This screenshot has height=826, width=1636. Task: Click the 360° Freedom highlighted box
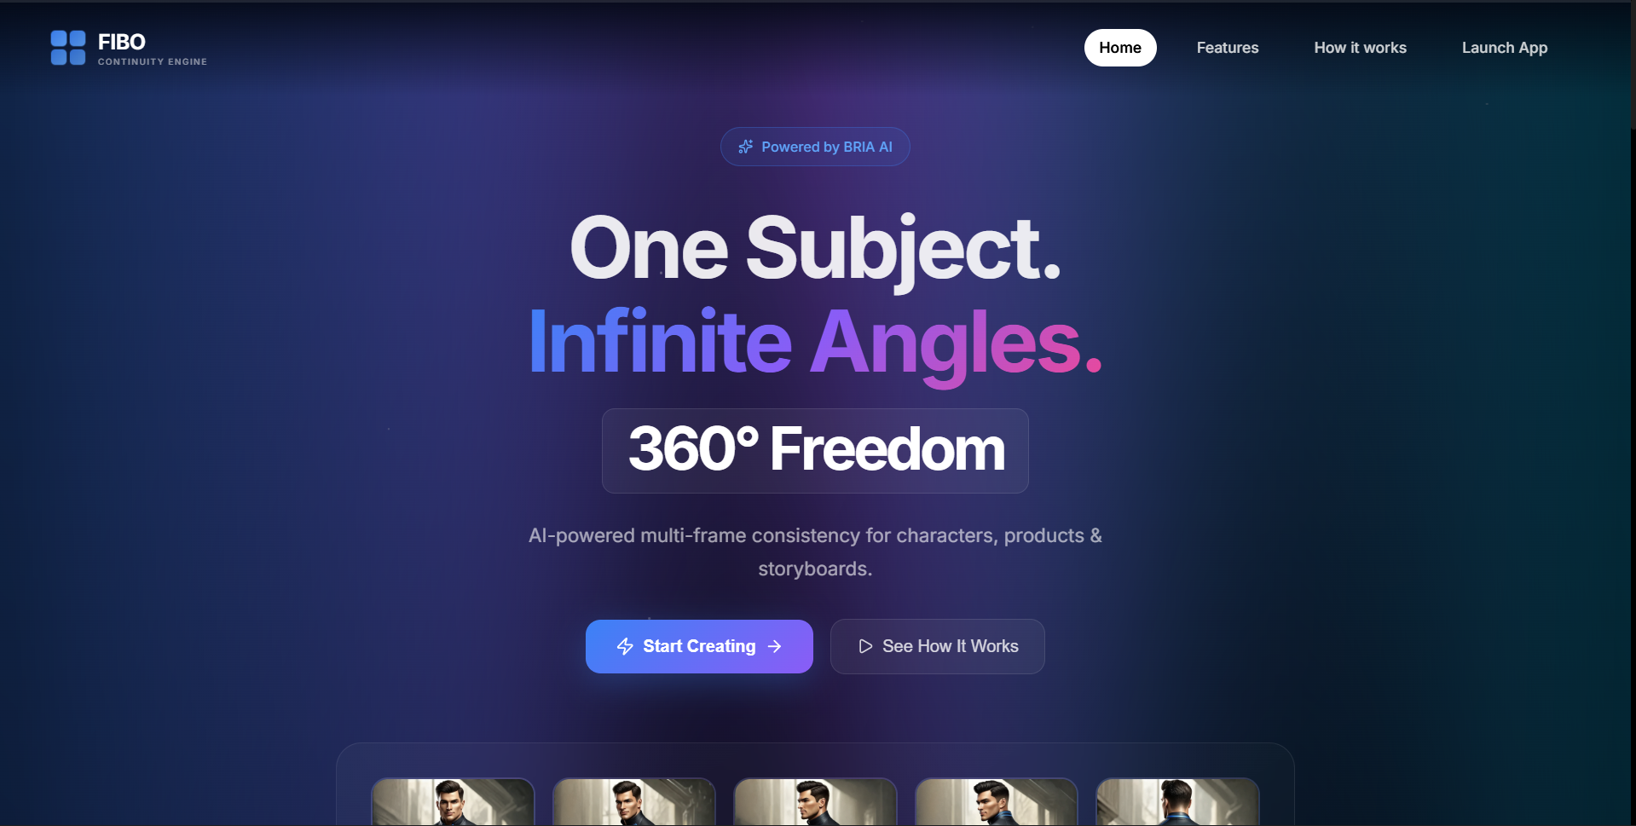point(815,451)
